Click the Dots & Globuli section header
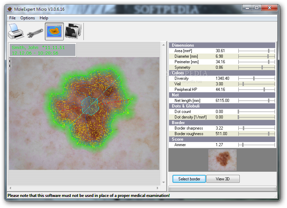 point(222,106)
